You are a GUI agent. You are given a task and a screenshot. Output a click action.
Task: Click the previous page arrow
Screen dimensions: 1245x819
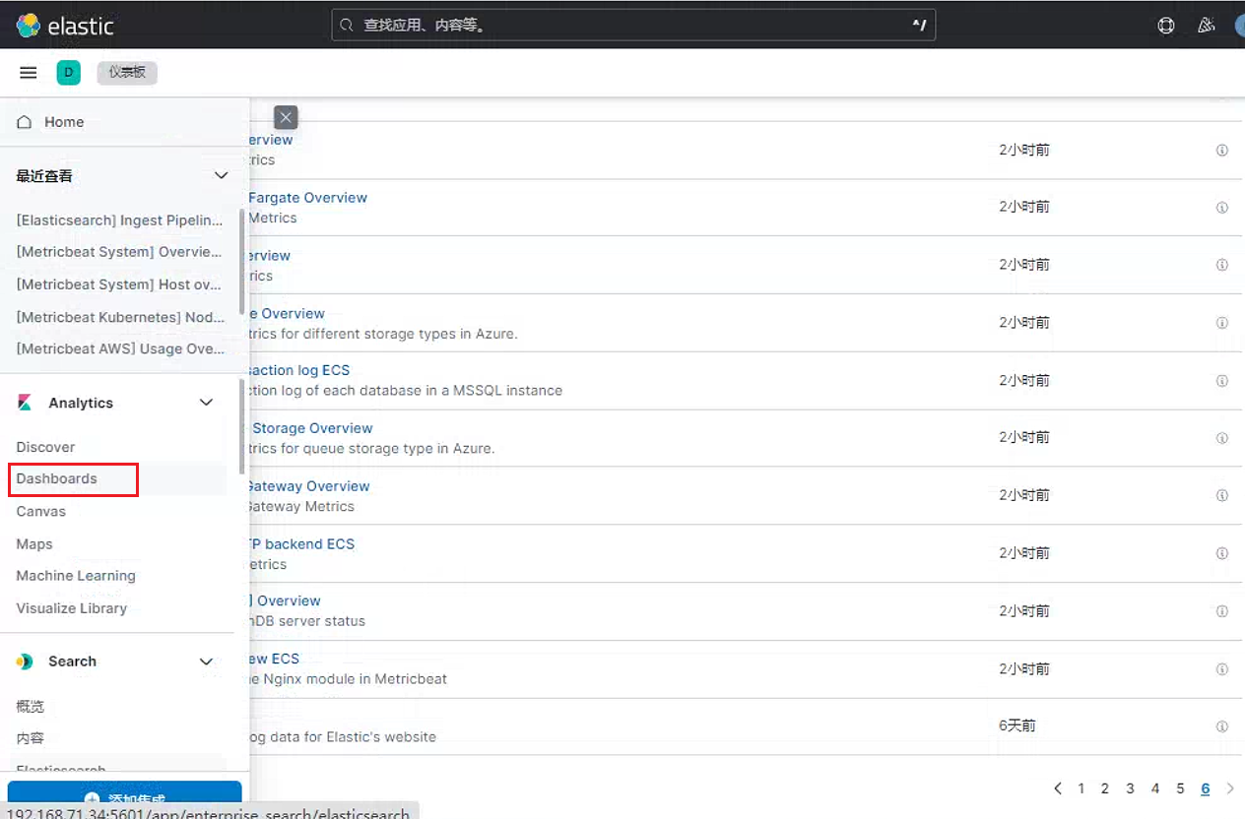[x=1058, y=788]
